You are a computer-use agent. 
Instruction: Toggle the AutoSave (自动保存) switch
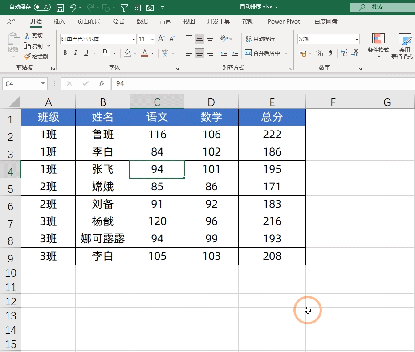coord(42,7)
